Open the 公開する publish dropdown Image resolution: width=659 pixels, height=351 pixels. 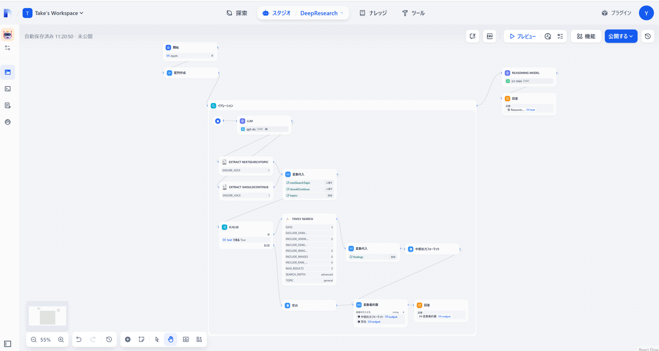click(x=621, y=36)
